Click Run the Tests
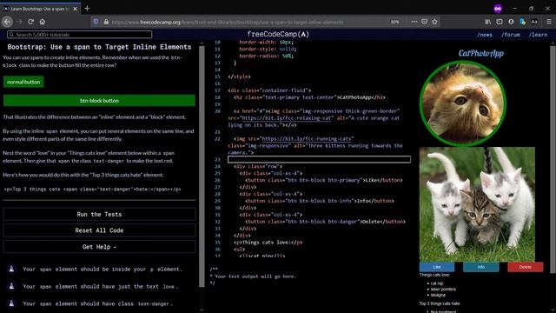Viewport: 556px width, 313px height. (x=99, y=215)
